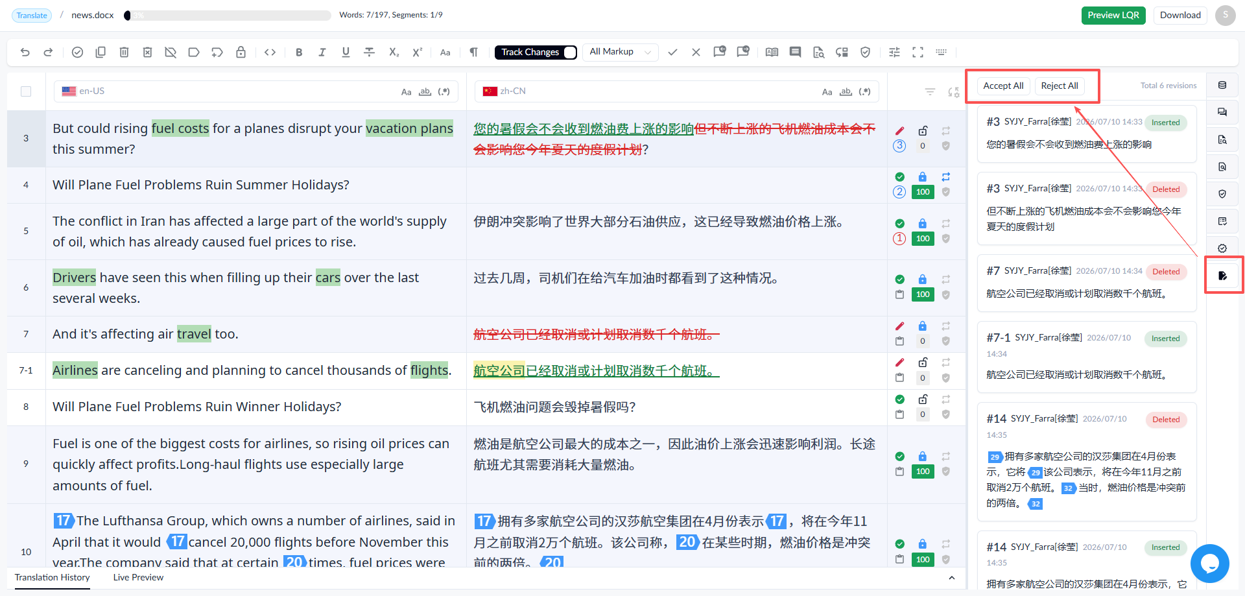
Task: Toggle whole-word match in en-US search
Action: pyautogui.click(x=425, y=91)
